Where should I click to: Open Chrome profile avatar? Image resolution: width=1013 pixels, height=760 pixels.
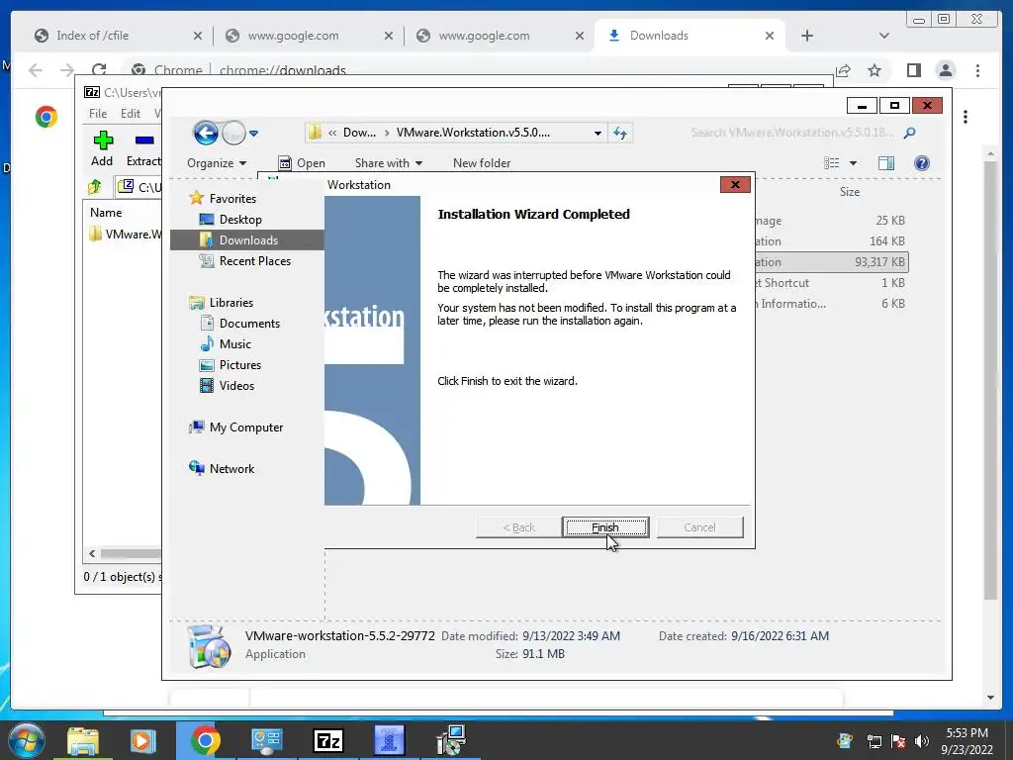click(x=945, y=70)
